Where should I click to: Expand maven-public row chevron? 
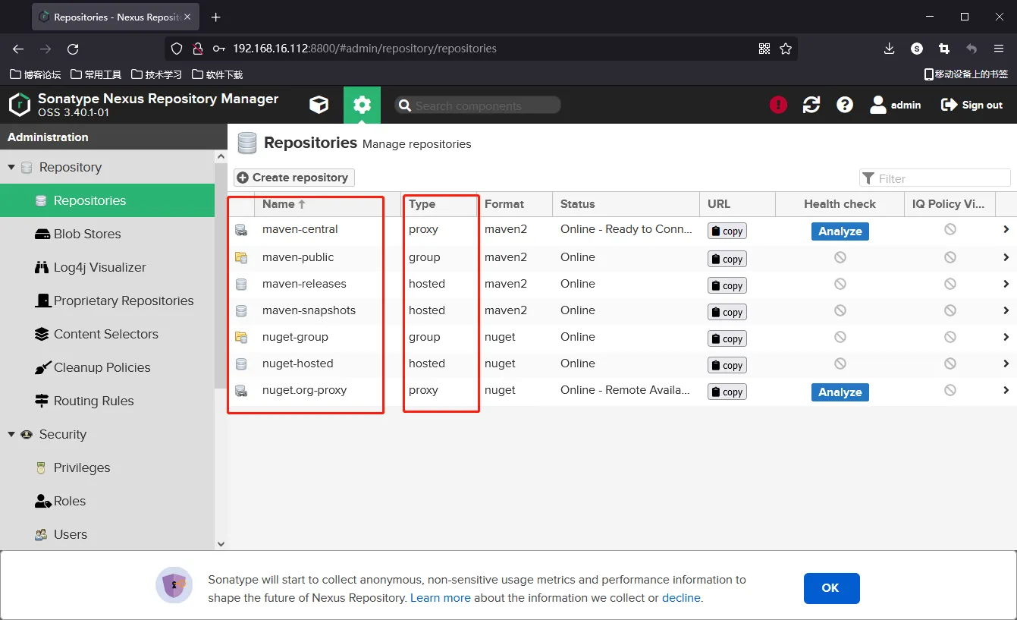tap(1006, 257)
